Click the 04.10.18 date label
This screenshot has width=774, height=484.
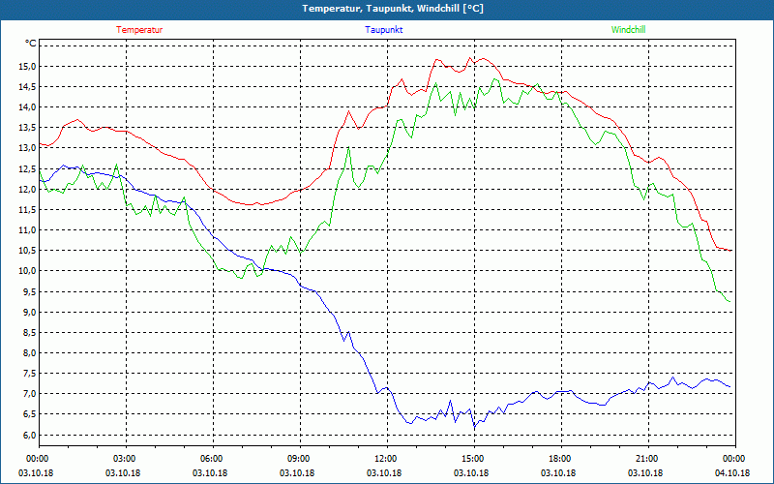(x=732, y=472)
